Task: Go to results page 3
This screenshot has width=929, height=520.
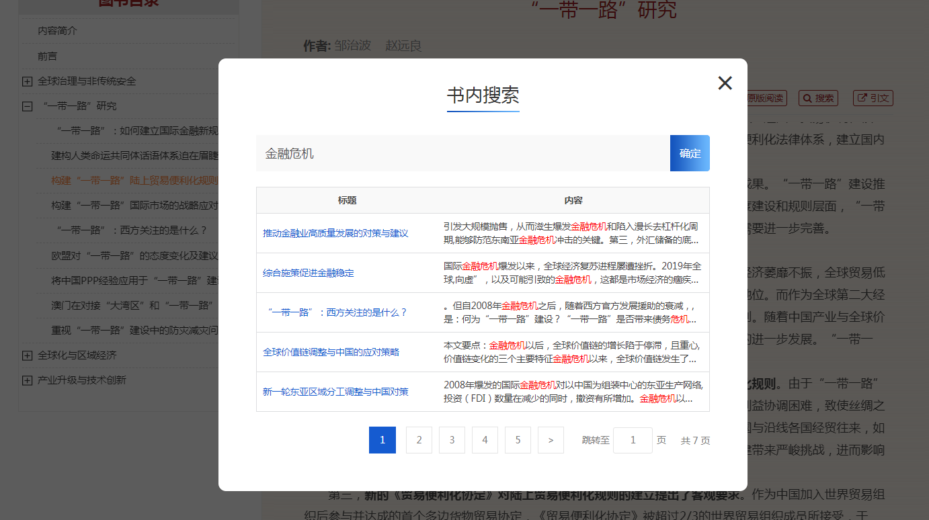Action: tap(452, 440)
